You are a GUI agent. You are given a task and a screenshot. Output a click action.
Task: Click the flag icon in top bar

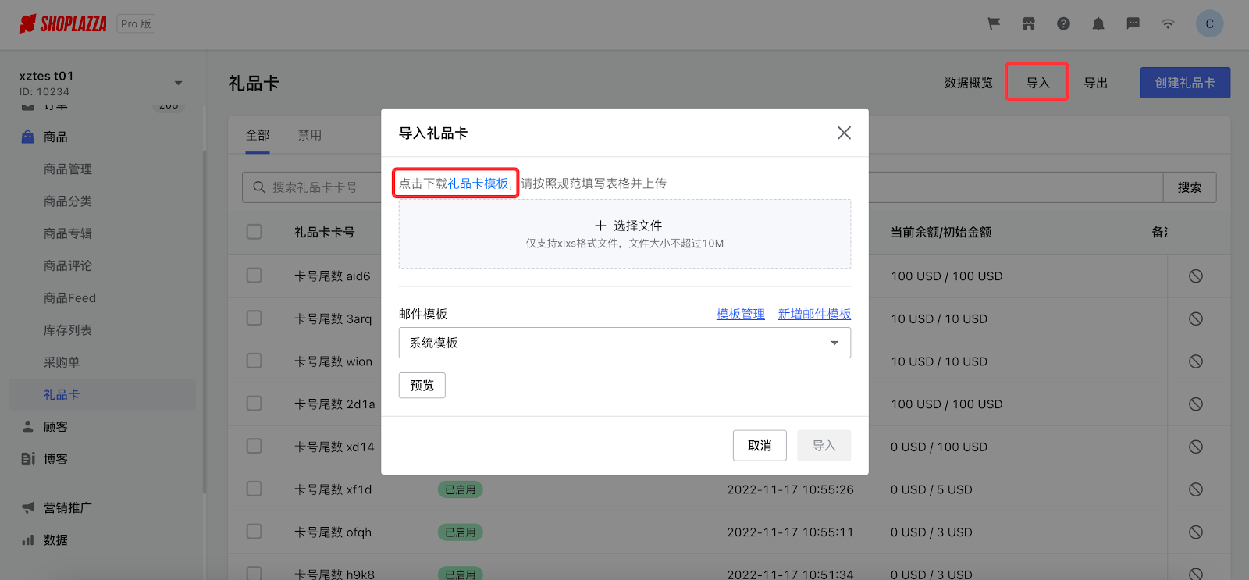click(x=994, y=23)
